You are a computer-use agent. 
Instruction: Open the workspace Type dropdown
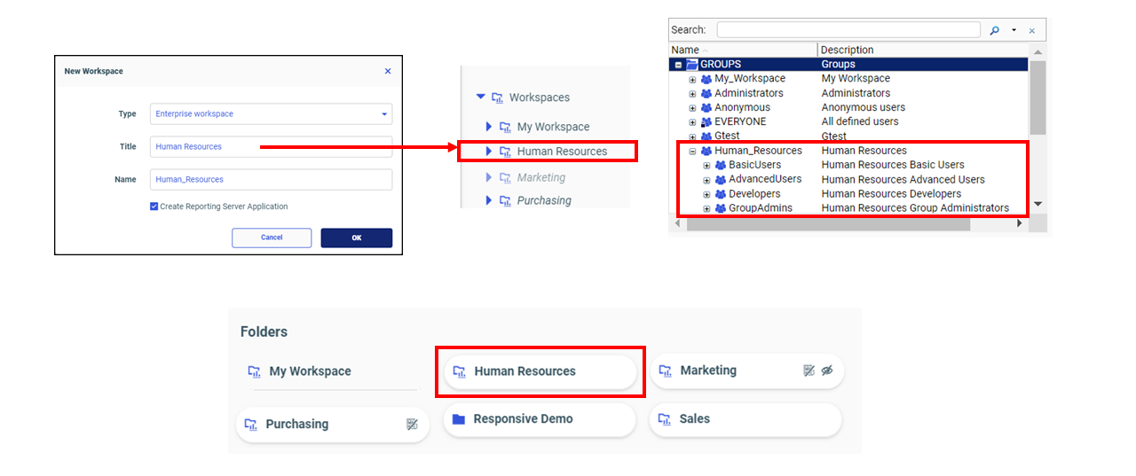[x=384, y=114]
